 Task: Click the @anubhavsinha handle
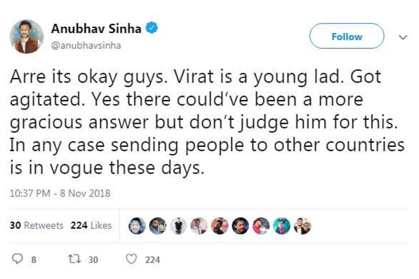86,45
